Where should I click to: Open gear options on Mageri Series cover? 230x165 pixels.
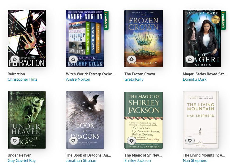point(190,59)
